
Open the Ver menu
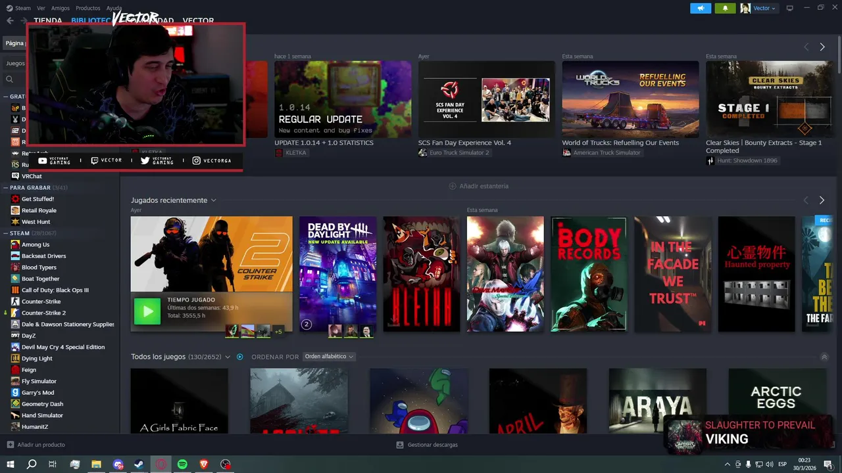coord(41,8)
